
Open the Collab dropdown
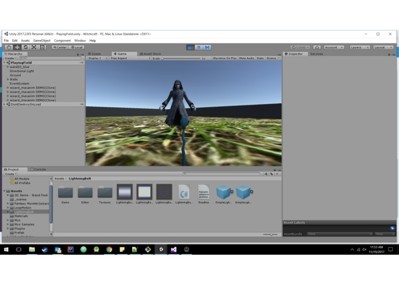[x=300, y=47]
